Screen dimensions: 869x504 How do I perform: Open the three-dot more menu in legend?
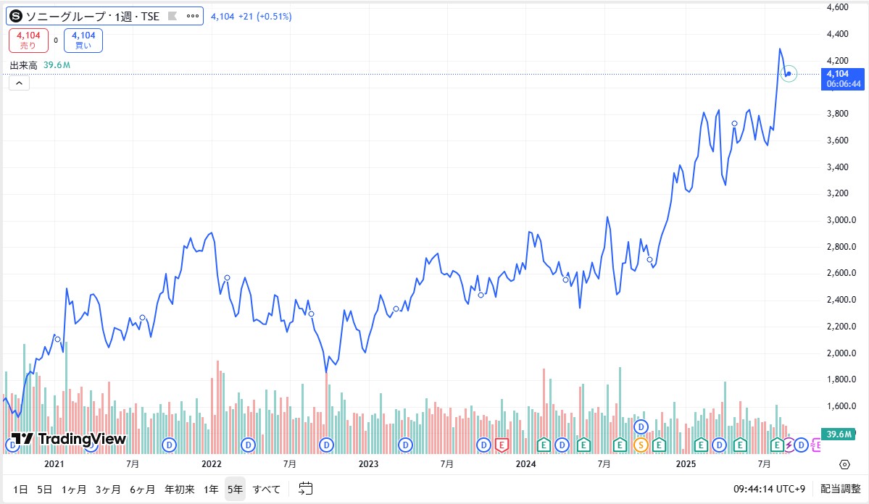coord(191,16)
